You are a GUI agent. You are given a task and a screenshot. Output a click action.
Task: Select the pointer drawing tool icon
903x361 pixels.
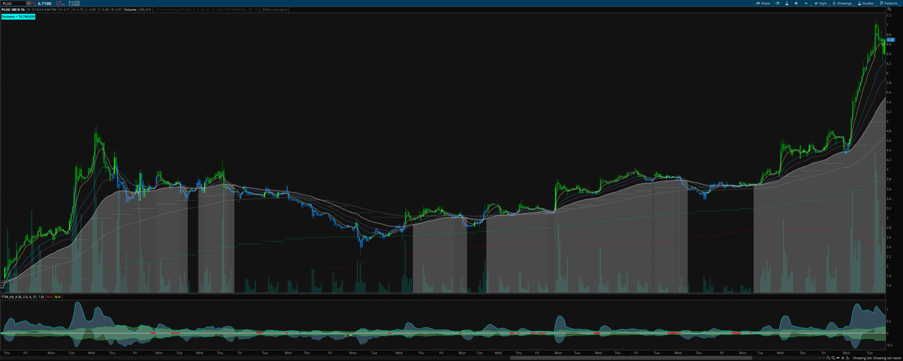tap(848, 358)
